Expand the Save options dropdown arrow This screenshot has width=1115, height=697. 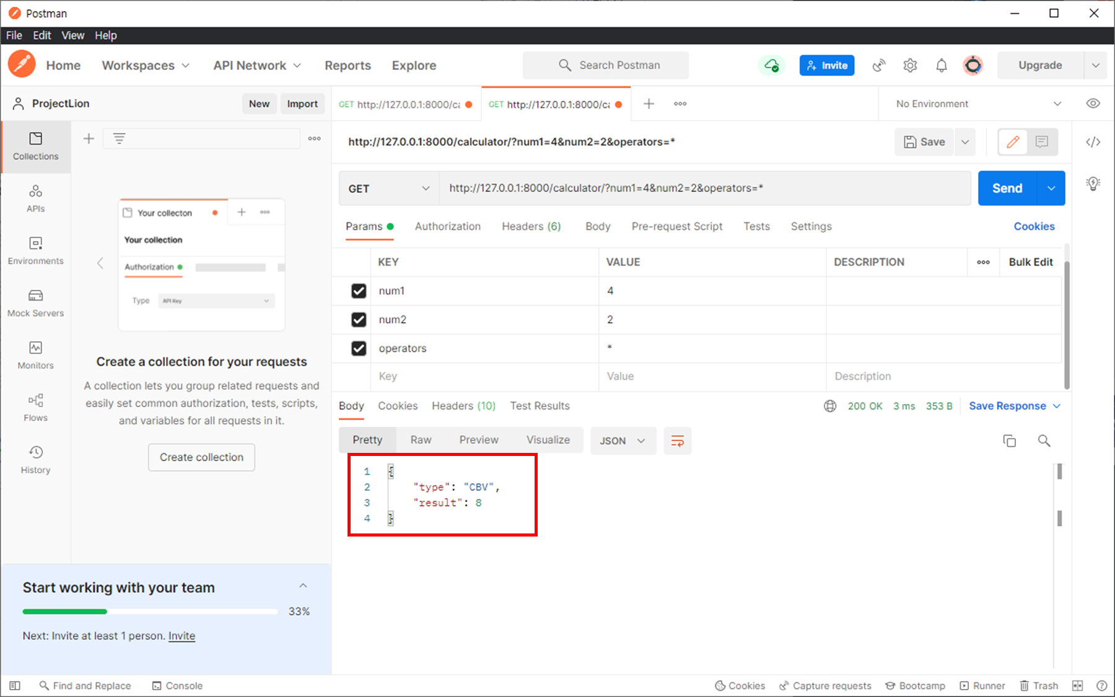pyautogui.click(x=964, y=142)
